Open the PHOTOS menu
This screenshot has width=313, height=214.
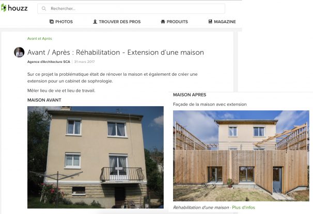61,22
